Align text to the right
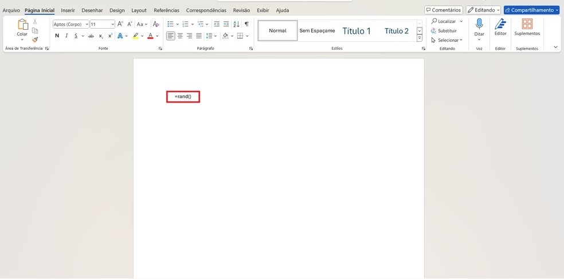The image size is (564, 279). point(189,36)
